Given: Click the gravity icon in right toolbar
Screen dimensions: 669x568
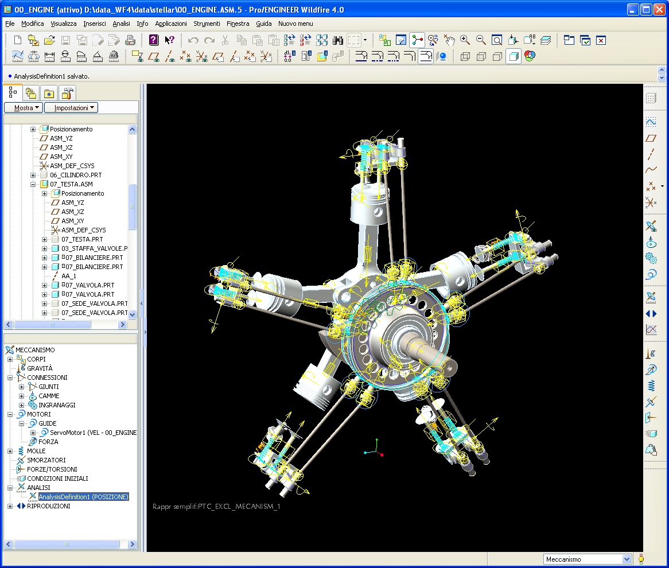Looking at the screenshot, I should coord(651,353).
